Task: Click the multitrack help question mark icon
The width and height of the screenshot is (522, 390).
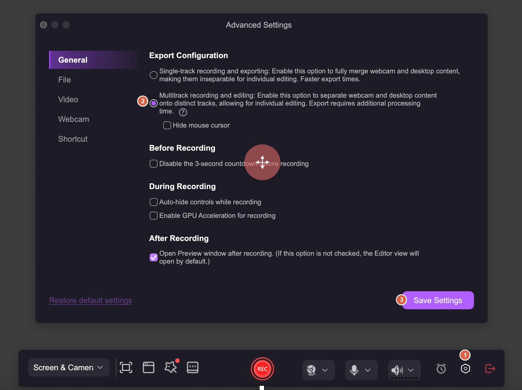Action: [183, 112]
